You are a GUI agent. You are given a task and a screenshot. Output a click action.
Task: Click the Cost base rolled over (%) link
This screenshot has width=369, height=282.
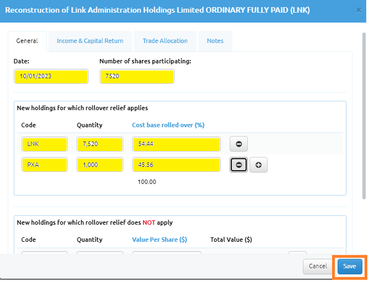[168, 125]
